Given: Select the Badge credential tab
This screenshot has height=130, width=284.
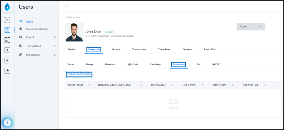Looking at the screenshot, I should click(90, 64).
